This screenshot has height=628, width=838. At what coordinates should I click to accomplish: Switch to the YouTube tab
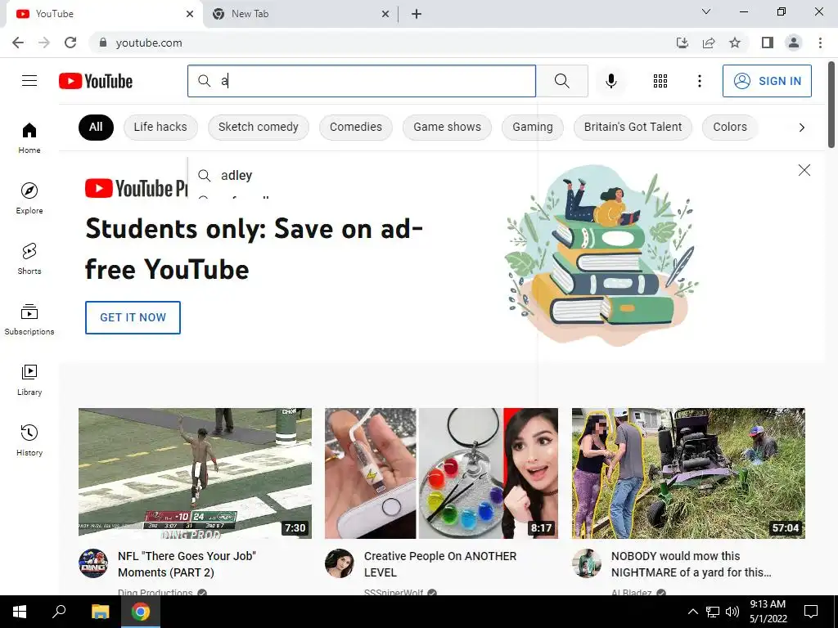[104, 14]
